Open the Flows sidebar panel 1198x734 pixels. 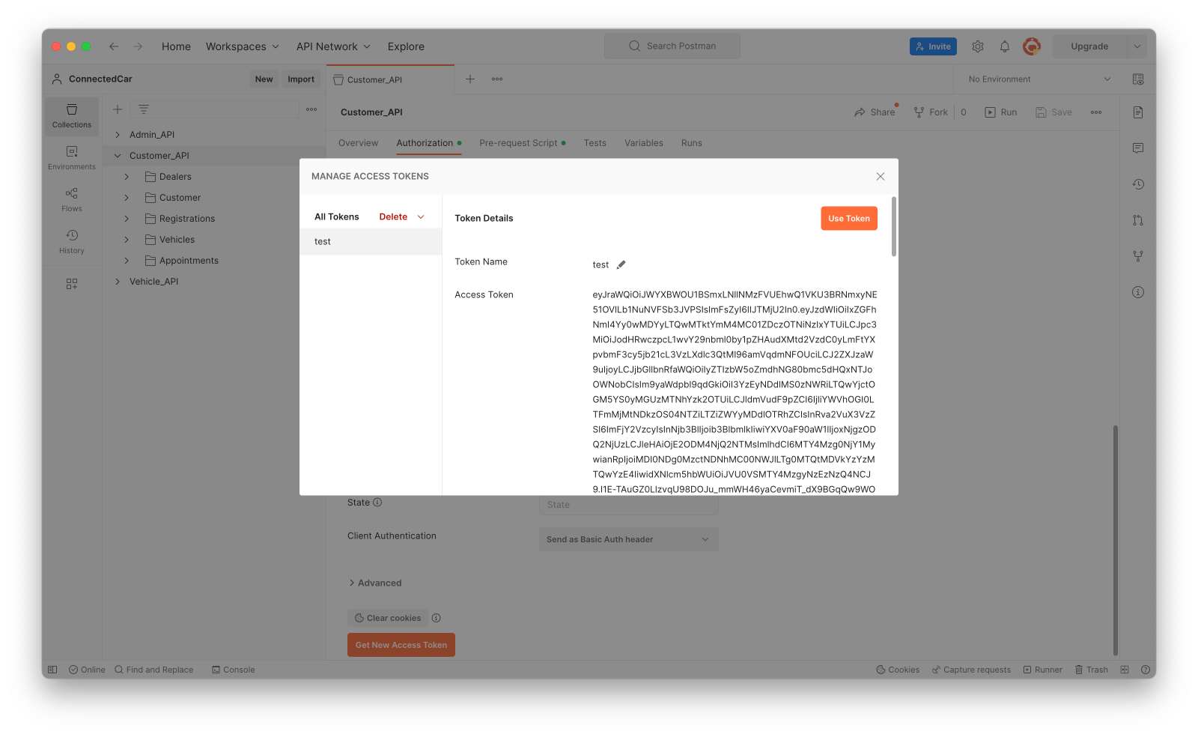pyautogui.click(x=72, y=200)
